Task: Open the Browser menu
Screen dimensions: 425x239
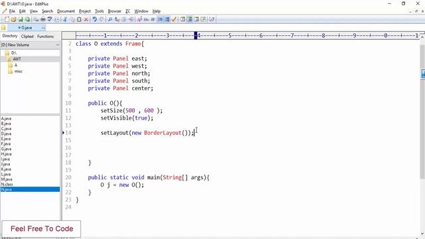Action: [115, 11]
